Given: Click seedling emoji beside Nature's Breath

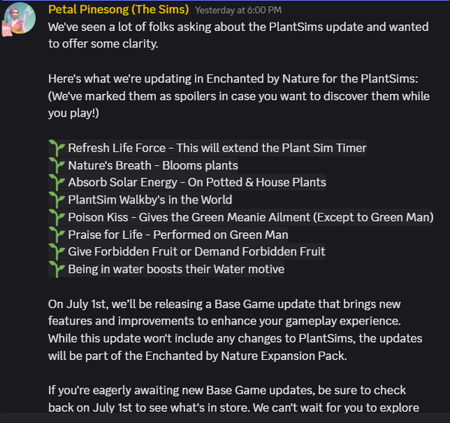Looking at the screenshot, I should pyautogui.click(x=57, y=165).
